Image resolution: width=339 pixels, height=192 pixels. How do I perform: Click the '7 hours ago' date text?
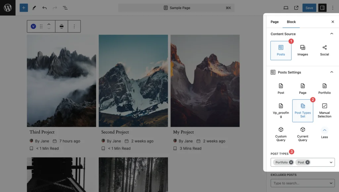click(x=70, y=141)
